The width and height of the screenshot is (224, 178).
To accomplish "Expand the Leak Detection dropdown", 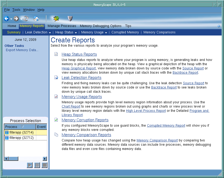I will click(x=50, y=33).
